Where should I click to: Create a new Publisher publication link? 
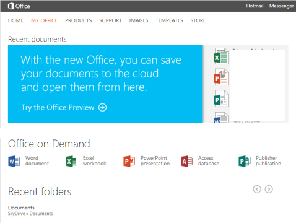tap(268, 161)
